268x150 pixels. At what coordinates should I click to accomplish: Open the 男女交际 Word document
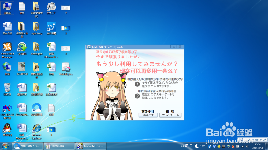click(7, 28)
